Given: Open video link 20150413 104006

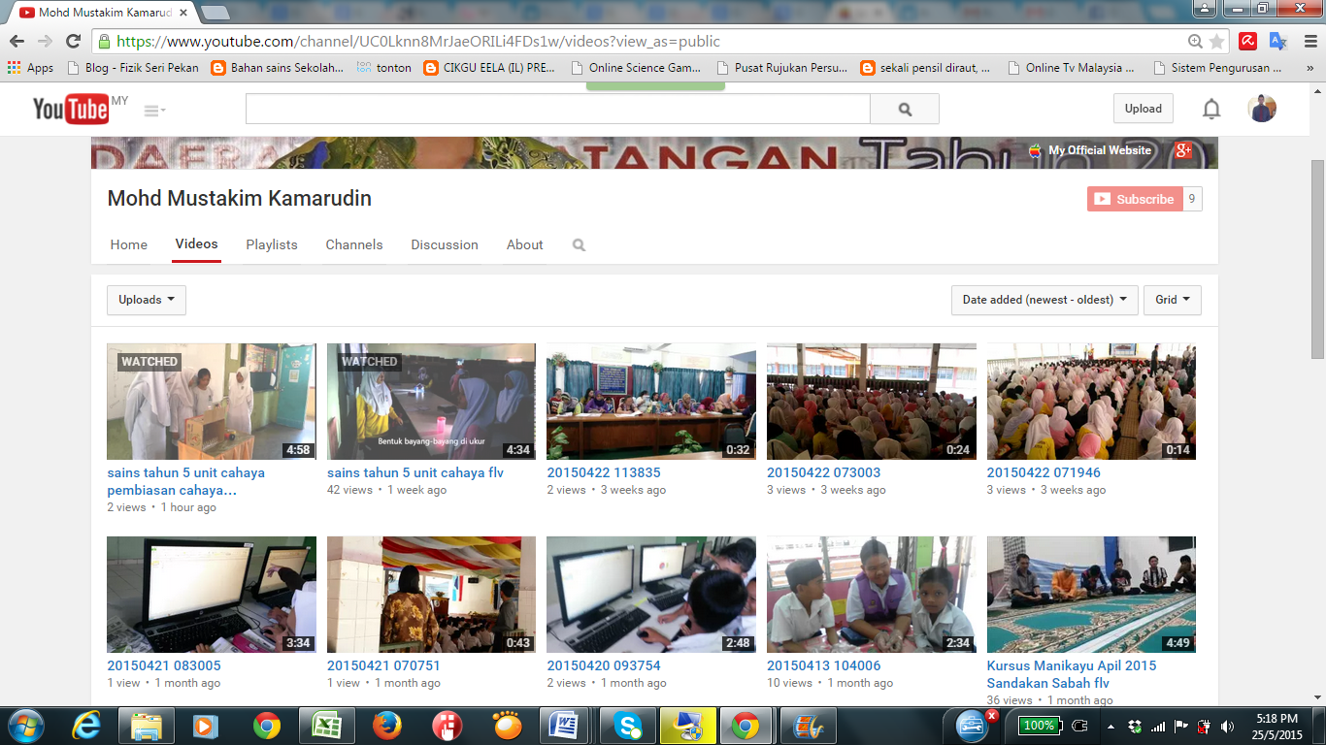Looking at the screenshot, I should pyautogui.click(x=824, y=665).
